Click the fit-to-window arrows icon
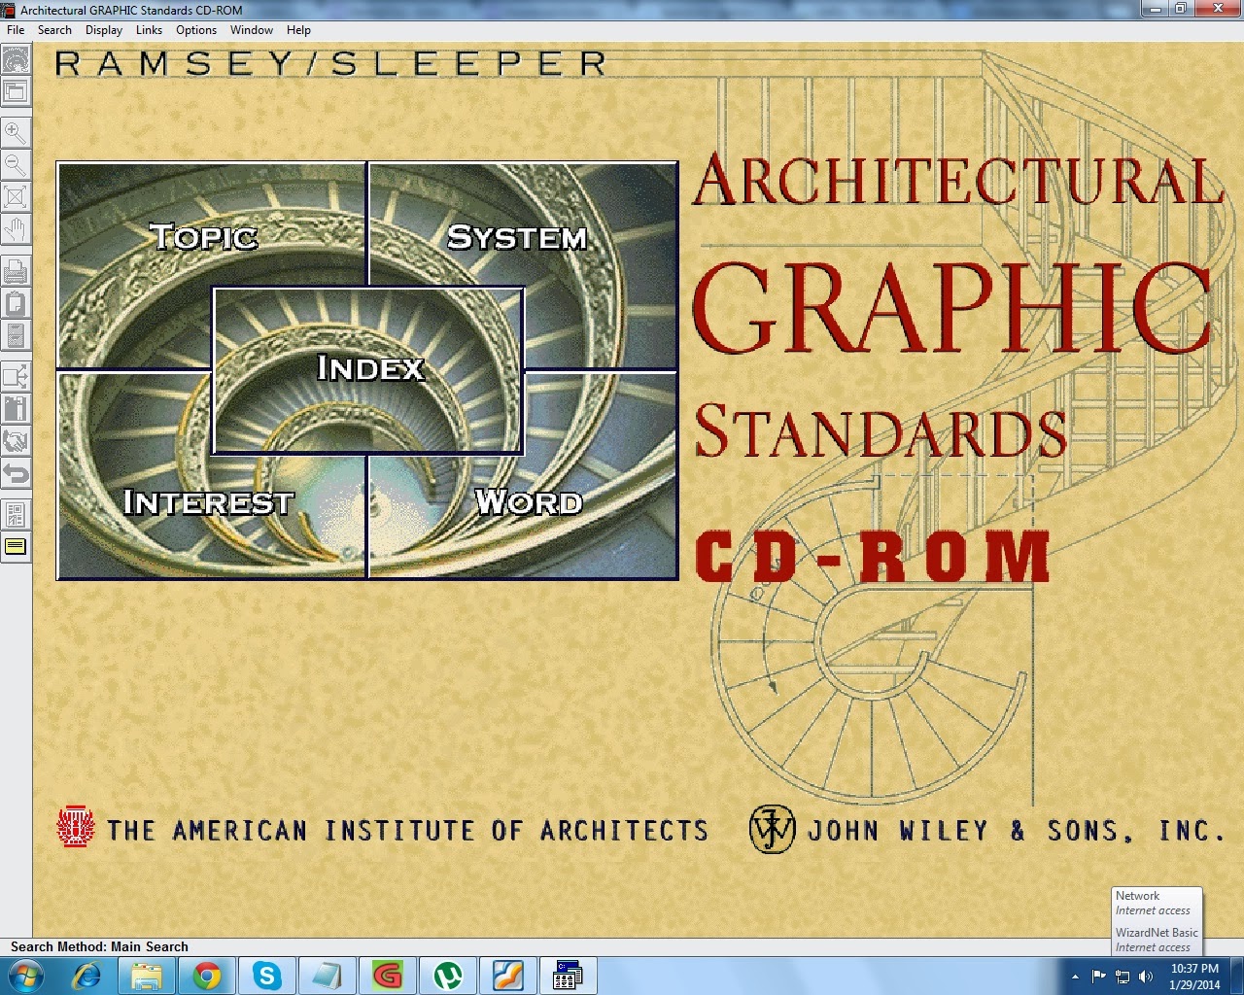Screen dimensions: 1244x995 [x=16, y=197]
